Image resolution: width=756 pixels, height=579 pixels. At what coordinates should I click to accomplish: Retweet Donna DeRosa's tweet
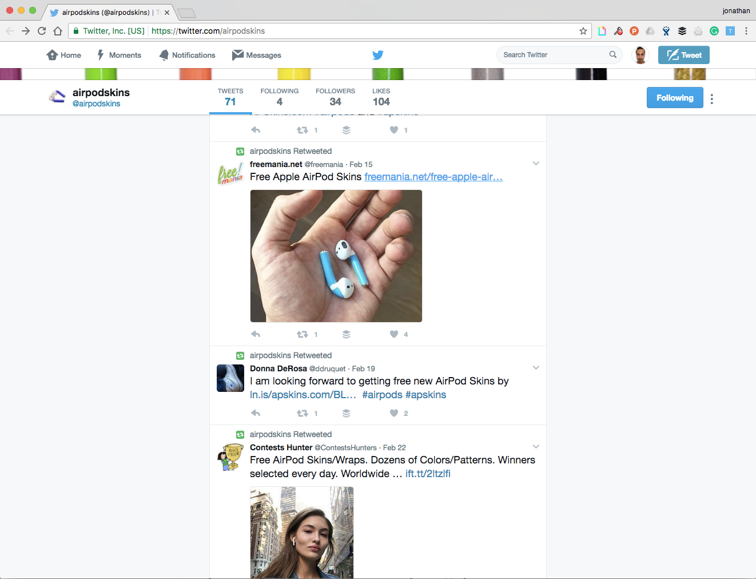pos(302,413)
